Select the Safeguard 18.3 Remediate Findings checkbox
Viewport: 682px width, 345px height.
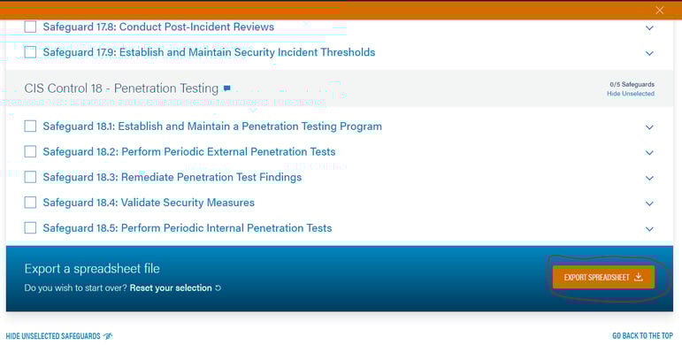coord(30,177)
